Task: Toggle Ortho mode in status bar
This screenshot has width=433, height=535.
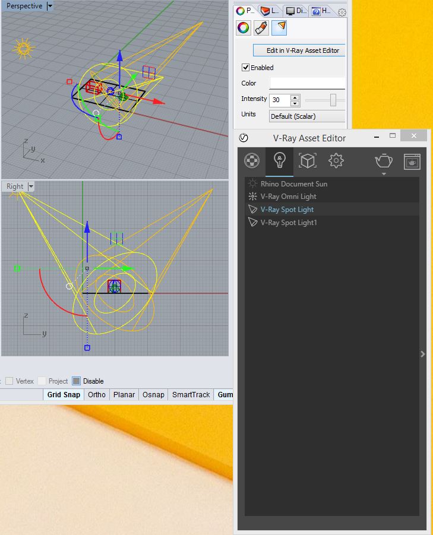Action: click(x=97, y=394)
